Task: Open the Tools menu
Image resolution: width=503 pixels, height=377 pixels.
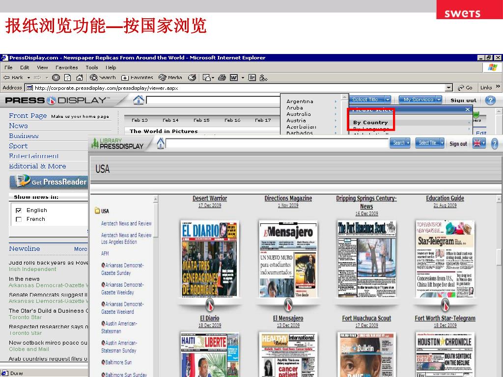Action: tap(92, 67)
